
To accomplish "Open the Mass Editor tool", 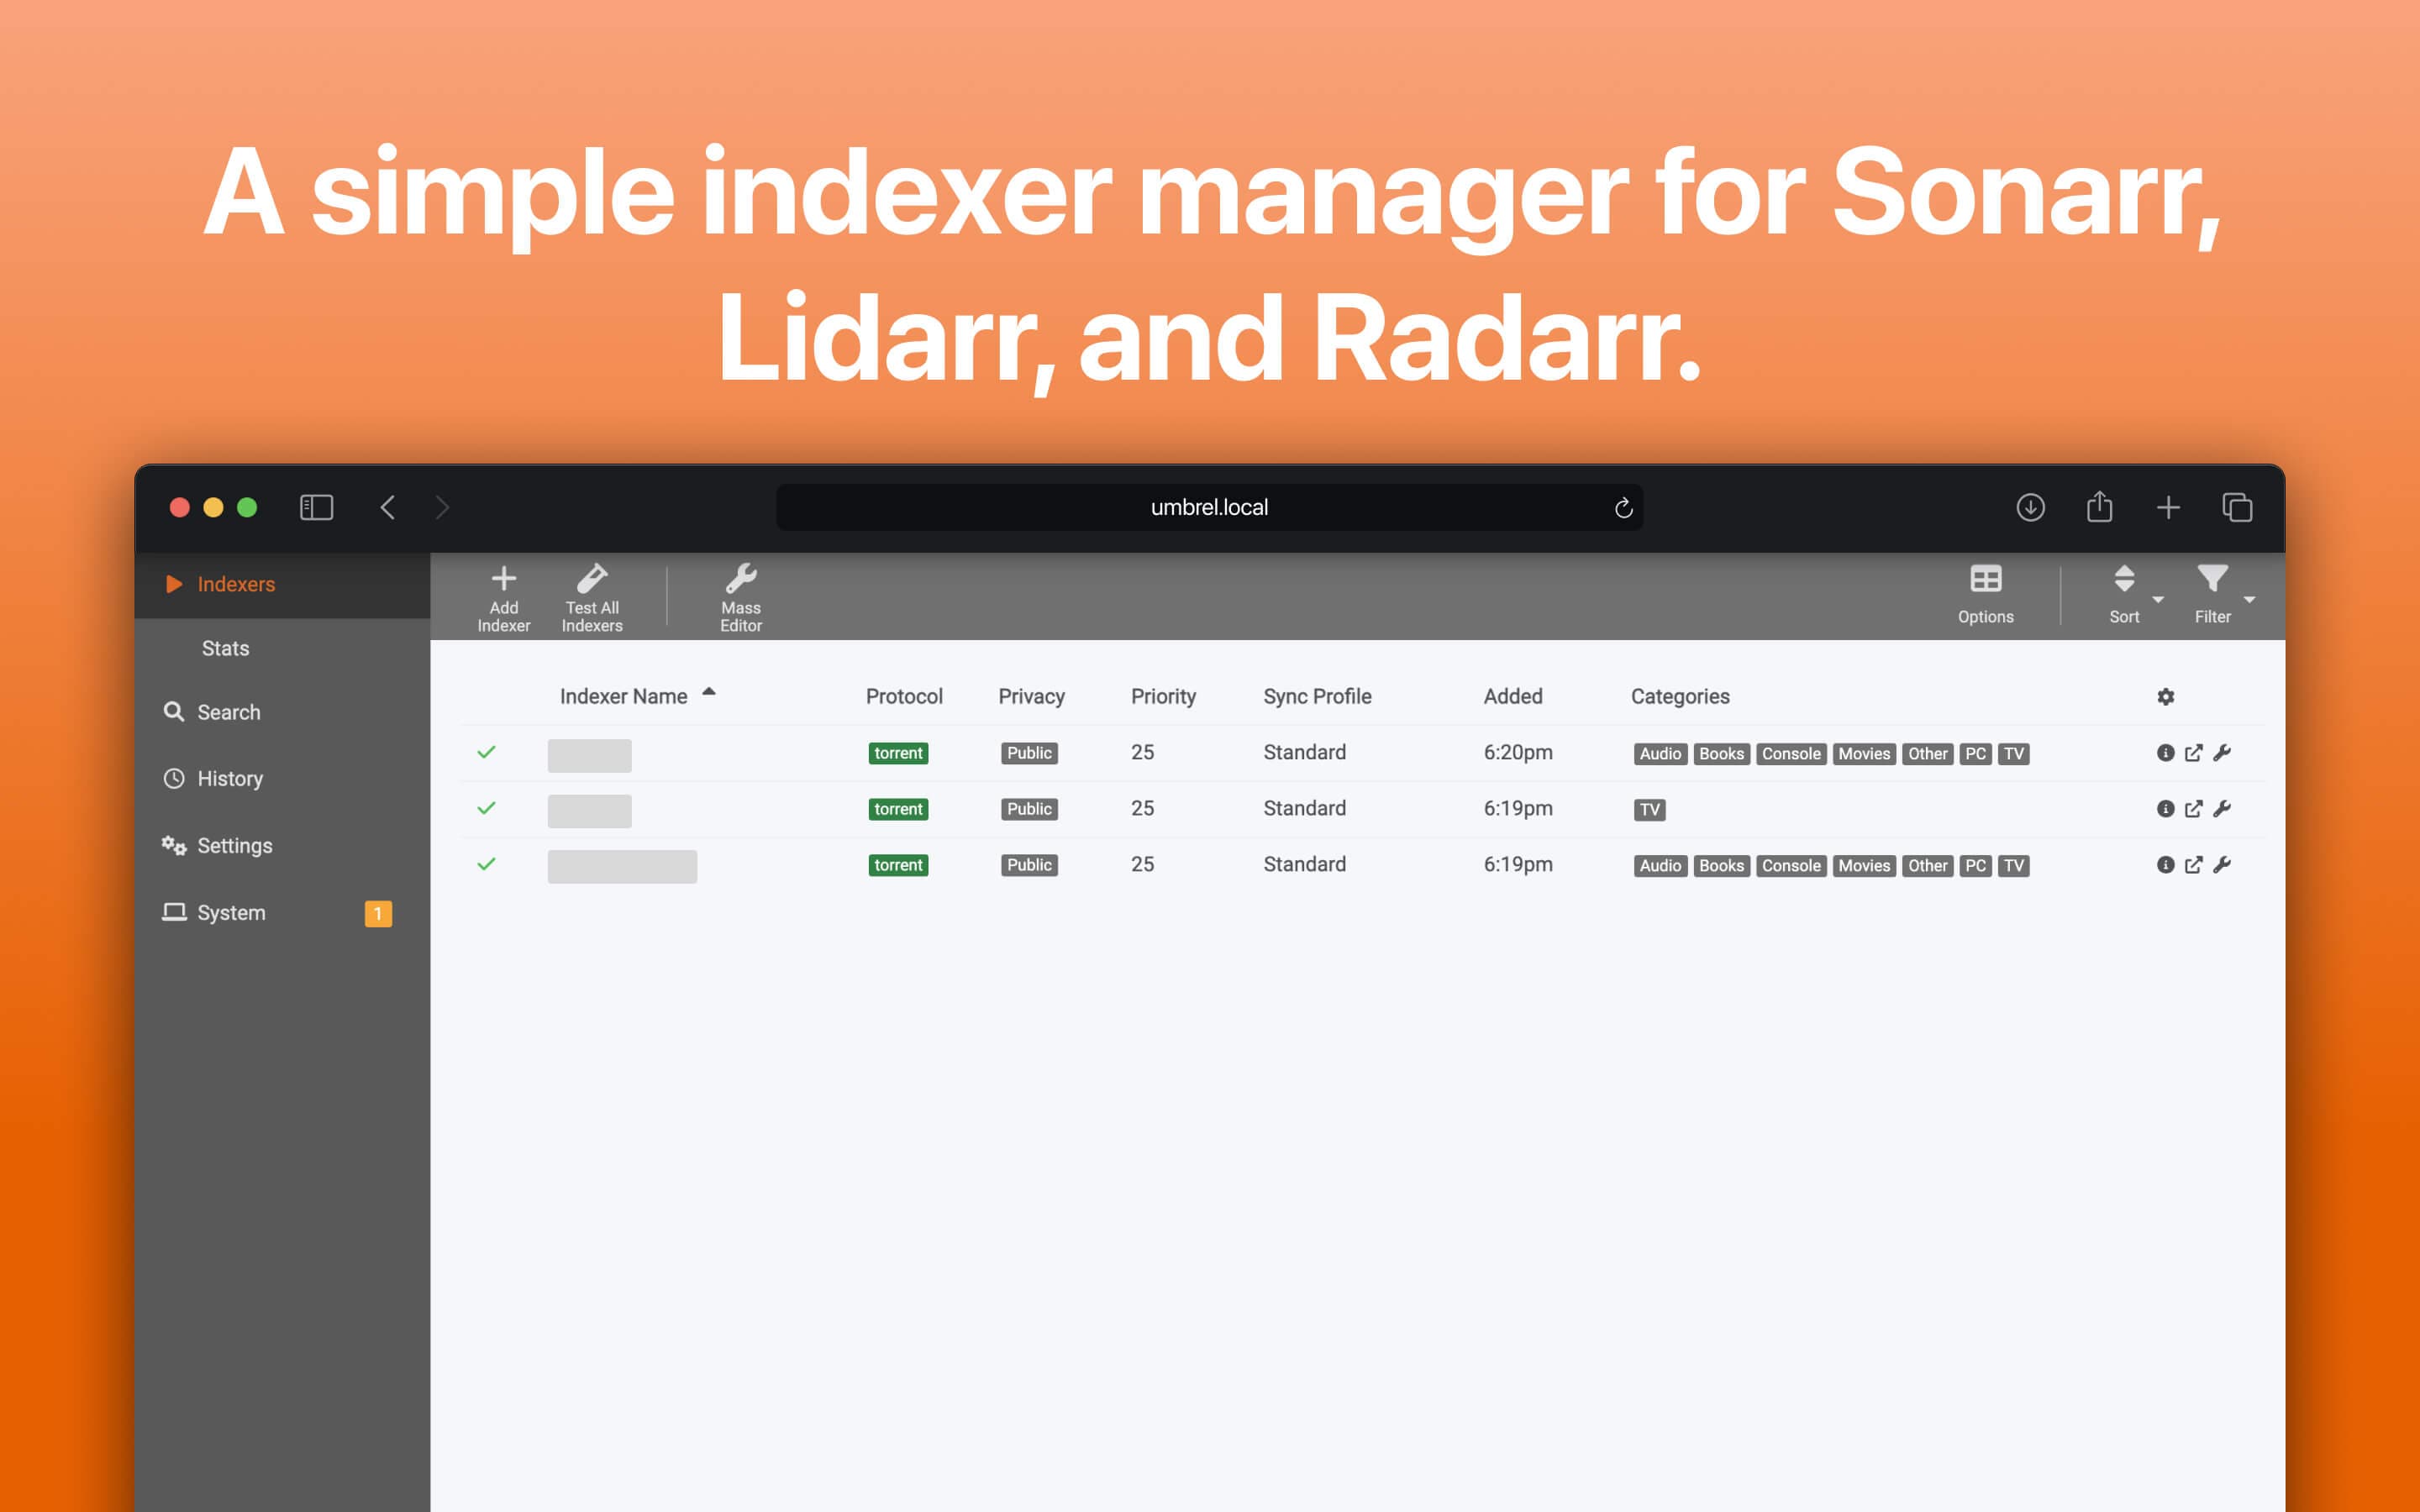I will pyautogui.click(x=740, y=592).
